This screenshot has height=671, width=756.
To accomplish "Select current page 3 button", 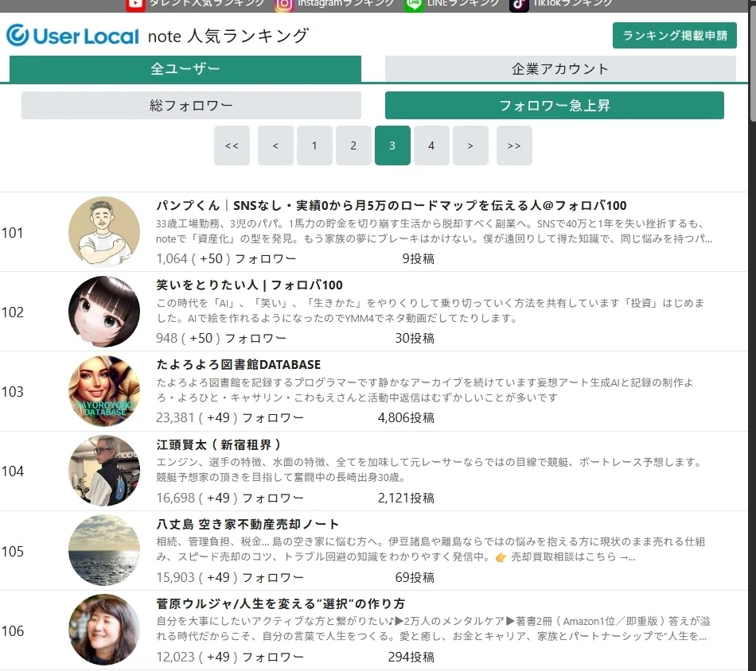I will tap(392, 145).
